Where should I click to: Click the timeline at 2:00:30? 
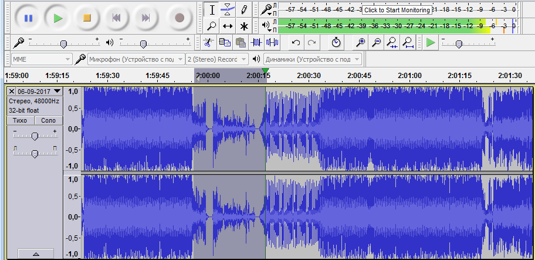[309, 75]
